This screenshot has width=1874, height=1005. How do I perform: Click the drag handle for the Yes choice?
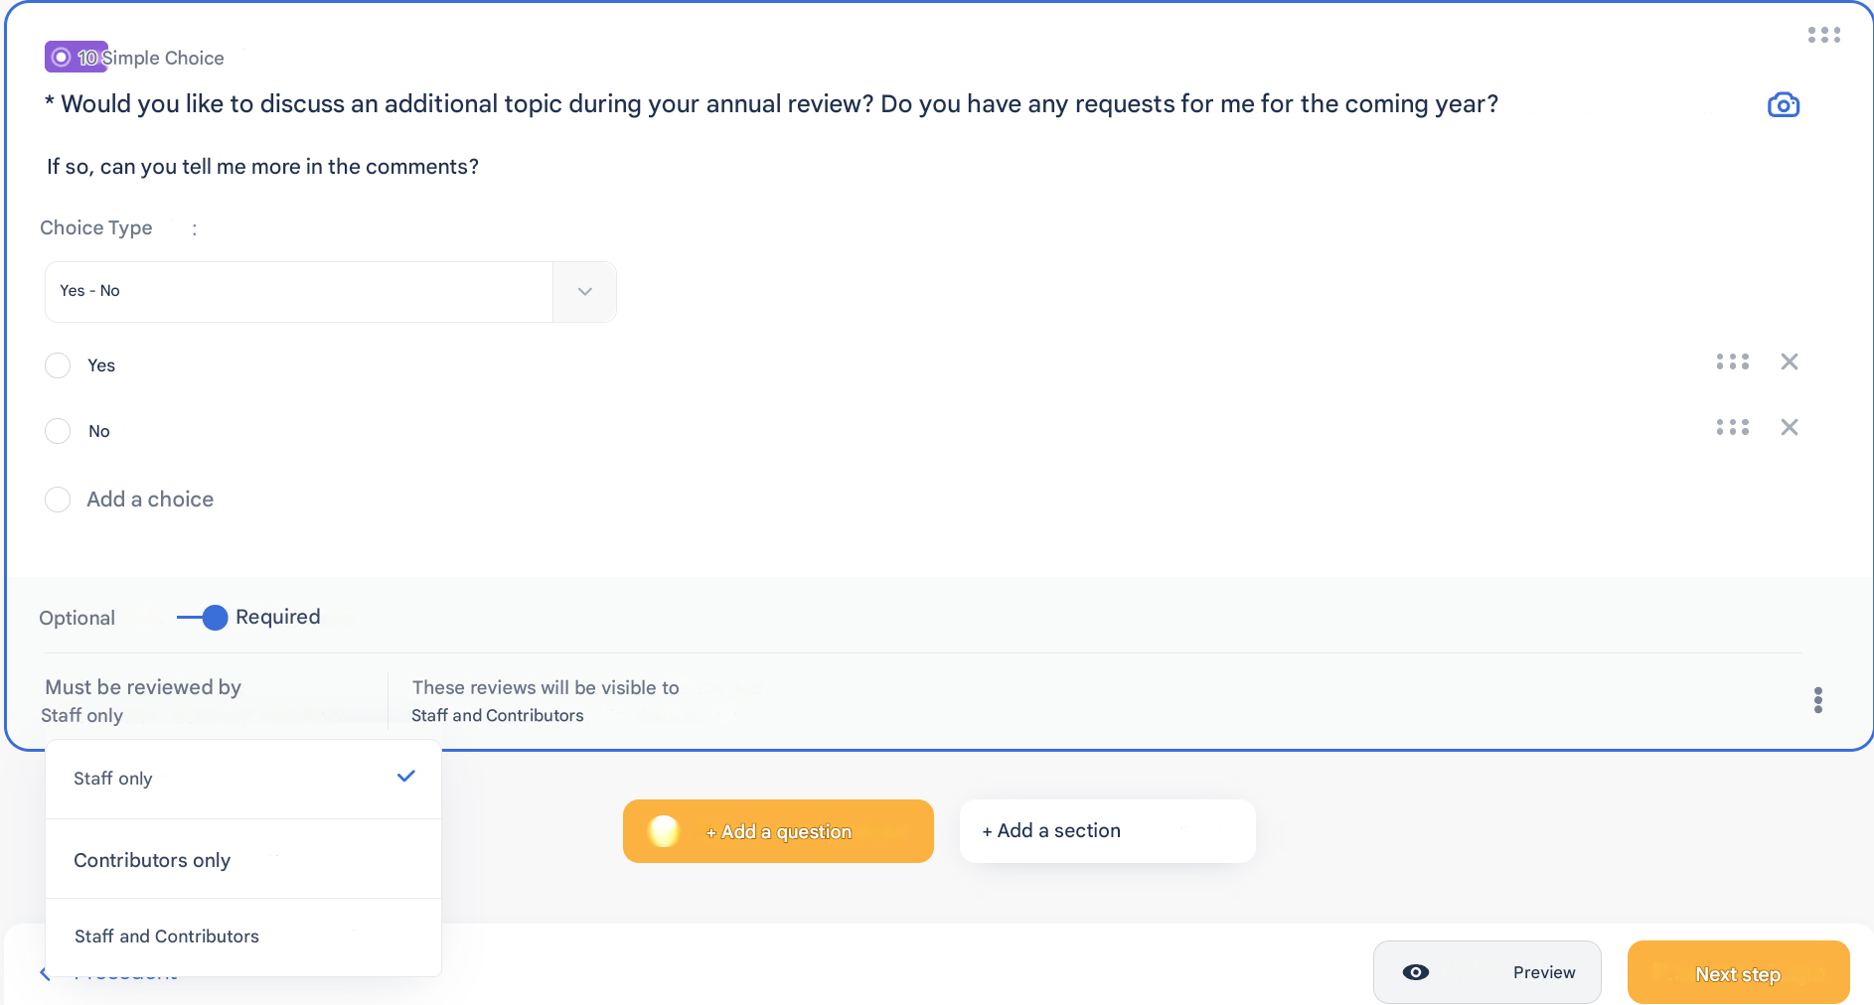[1732, 362]
